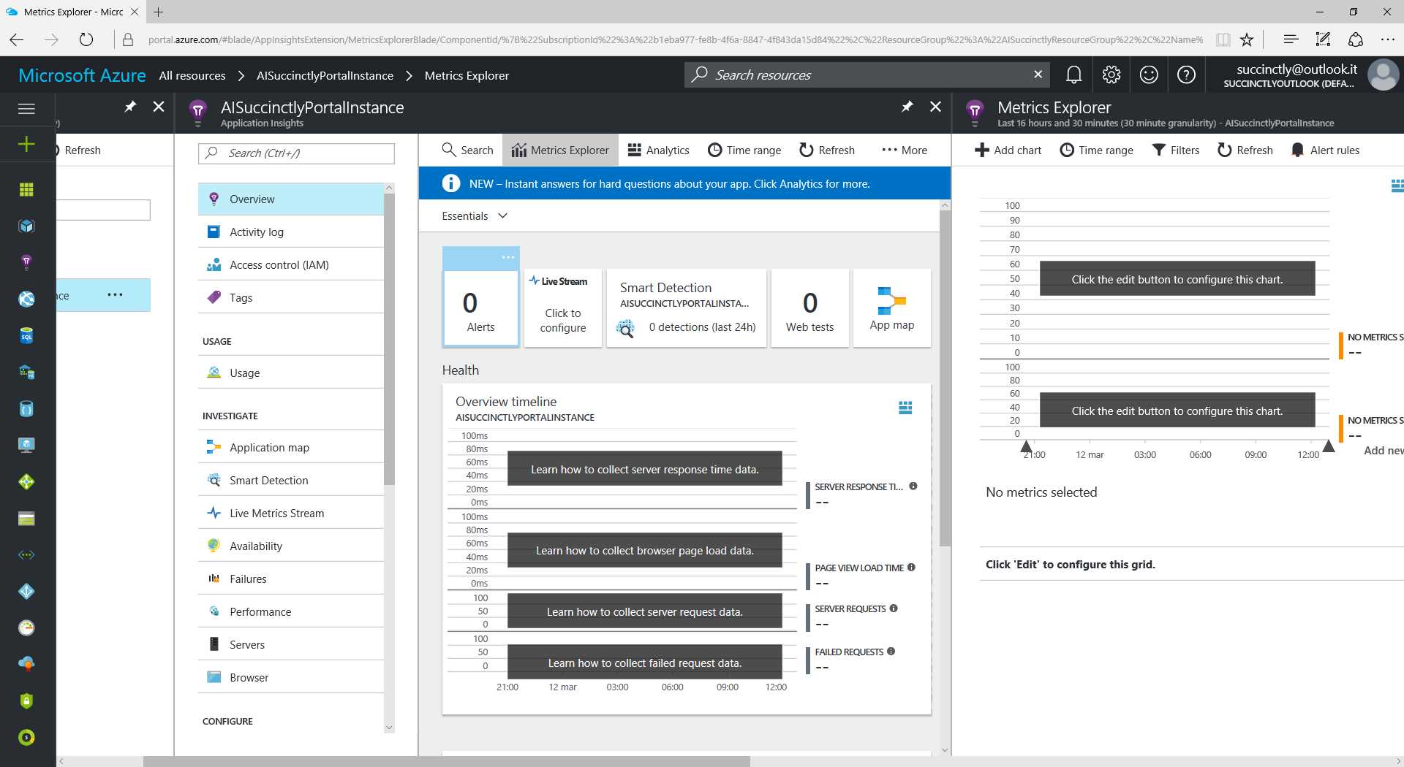Open the resource row ellipsis menu
The height and width of the screenshot is (767, 1404).
(x=115, y=294)
